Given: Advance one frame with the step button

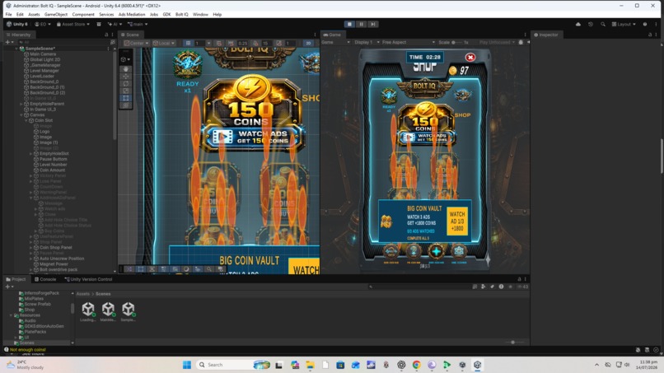Looking at the screenshot, I should click(373, 24).
